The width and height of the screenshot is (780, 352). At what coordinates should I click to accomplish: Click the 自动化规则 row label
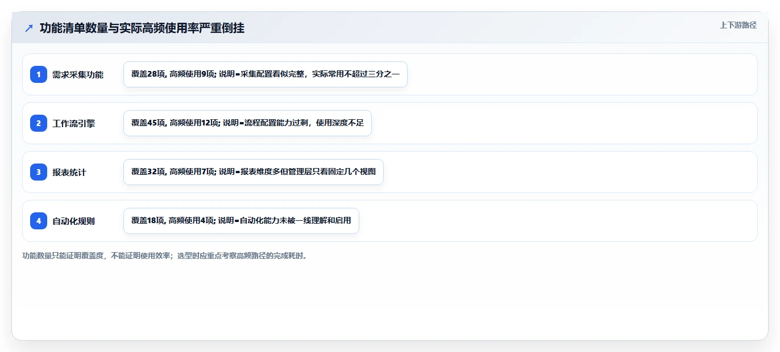(74, 221)
